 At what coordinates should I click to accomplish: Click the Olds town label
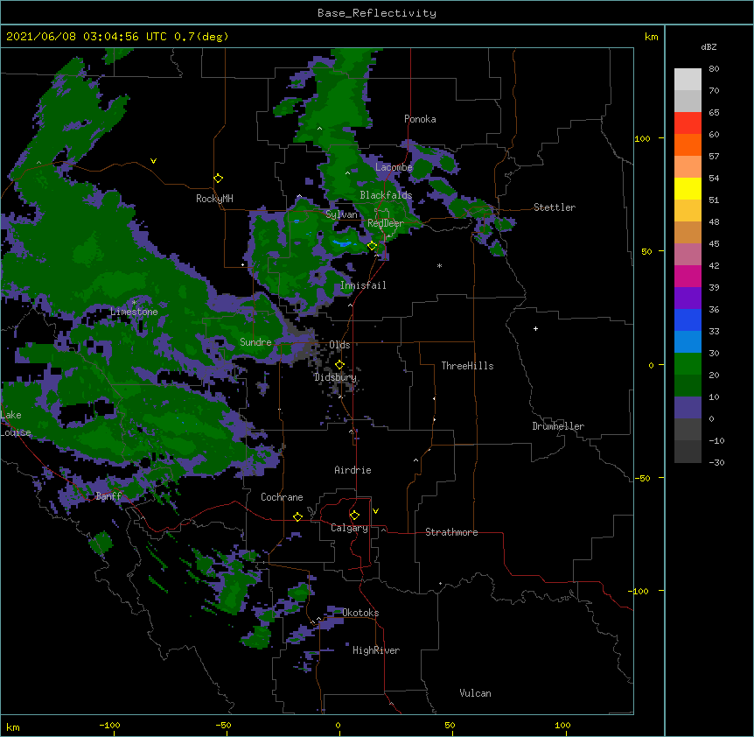pos(339,345)
